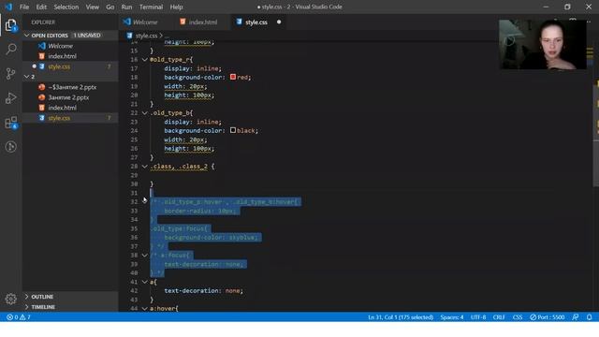Select style.css in Open Editors list
Screen dimensions: 599x337
[59, 66]
